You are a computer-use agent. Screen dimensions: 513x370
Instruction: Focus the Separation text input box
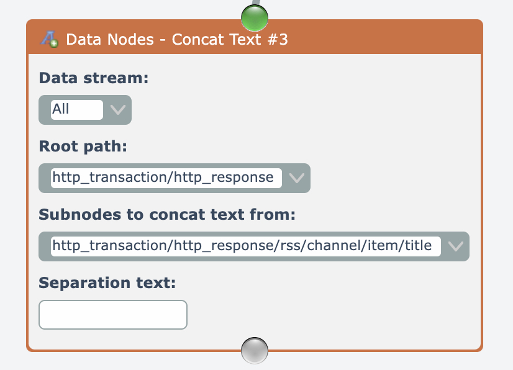[113, 315]
